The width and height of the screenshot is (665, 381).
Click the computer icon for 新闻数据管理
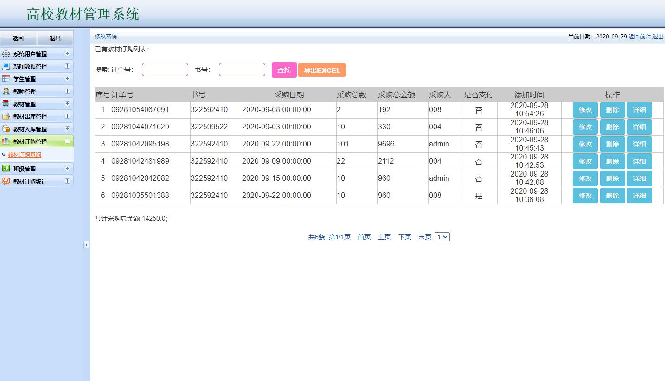[x=6, y=66]
